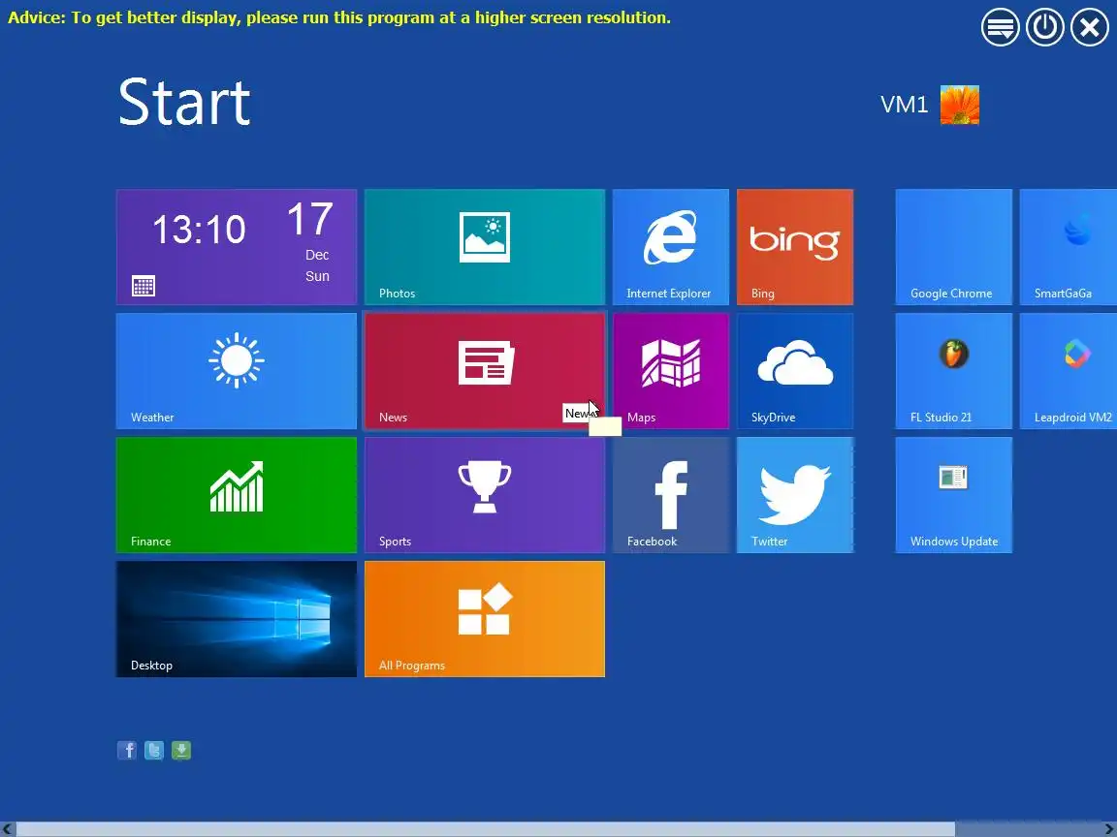The image size is (1117, 837).
Task: Close the Start screen with X button
Action: (x=1090, y=27)
